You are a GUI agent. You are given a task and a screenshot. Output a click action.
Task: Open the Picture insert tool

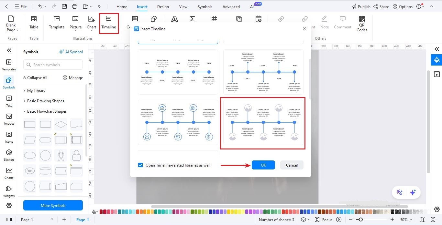tap(75, 23)
